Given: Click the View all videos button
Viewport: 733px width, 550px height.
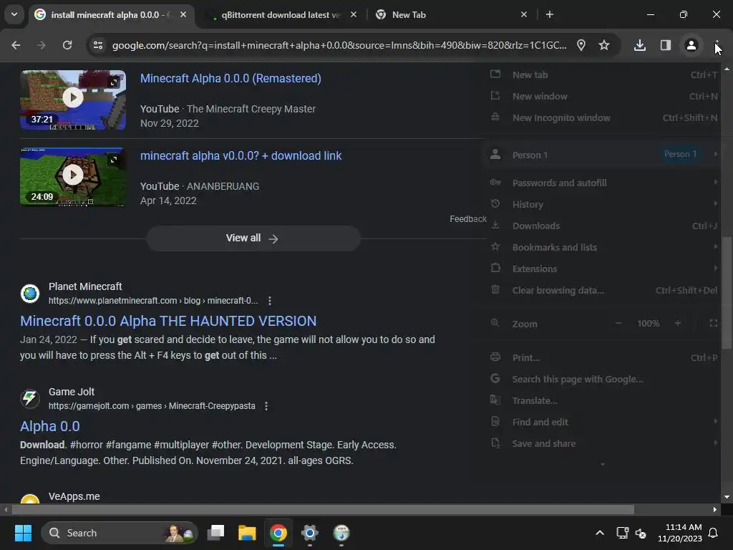Looking at the screenshot, I should click(253, 238).
